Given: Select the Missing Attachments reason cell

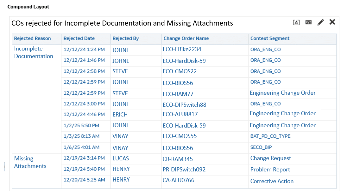Looking at the screenshot, I should 30,162.
